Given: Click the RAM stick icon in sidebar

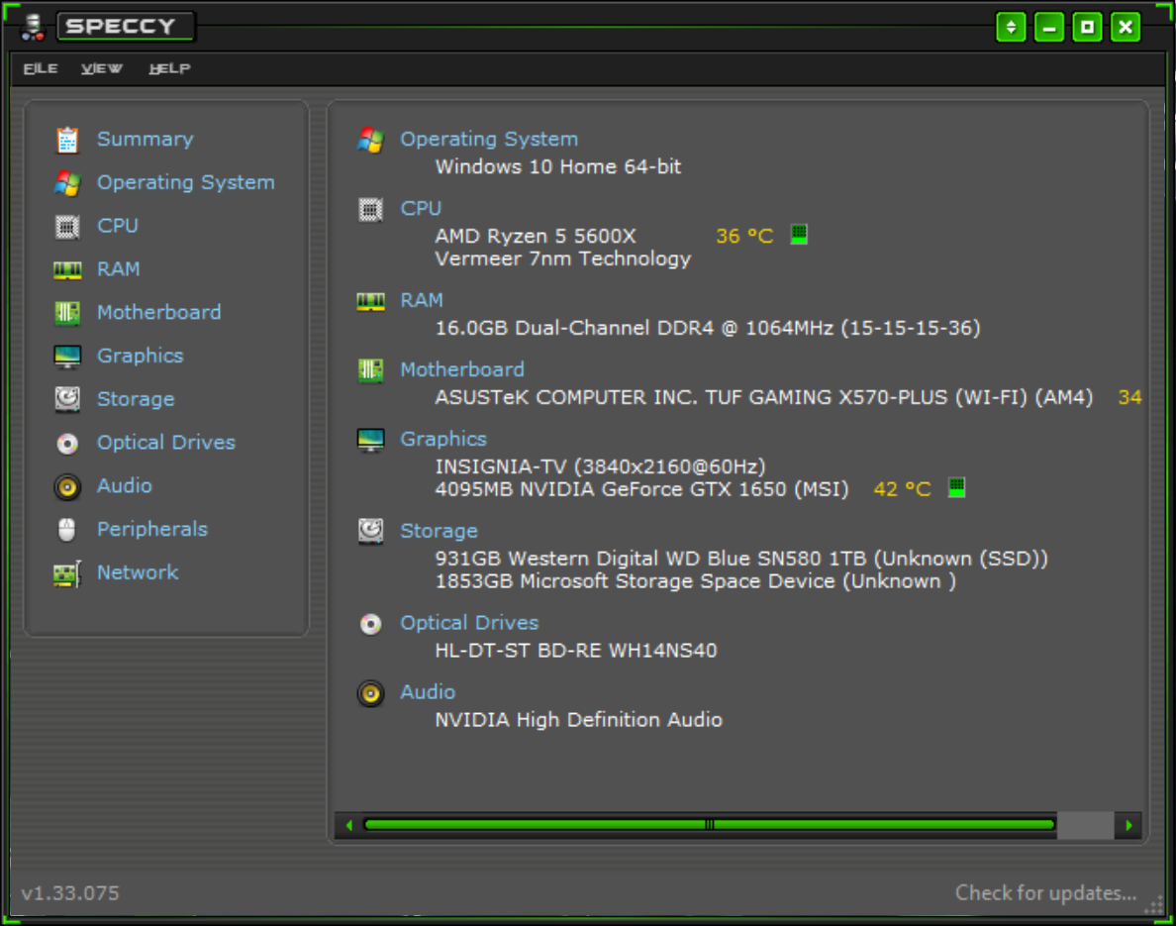Looking at the screenshot, I should pos(67,270).
